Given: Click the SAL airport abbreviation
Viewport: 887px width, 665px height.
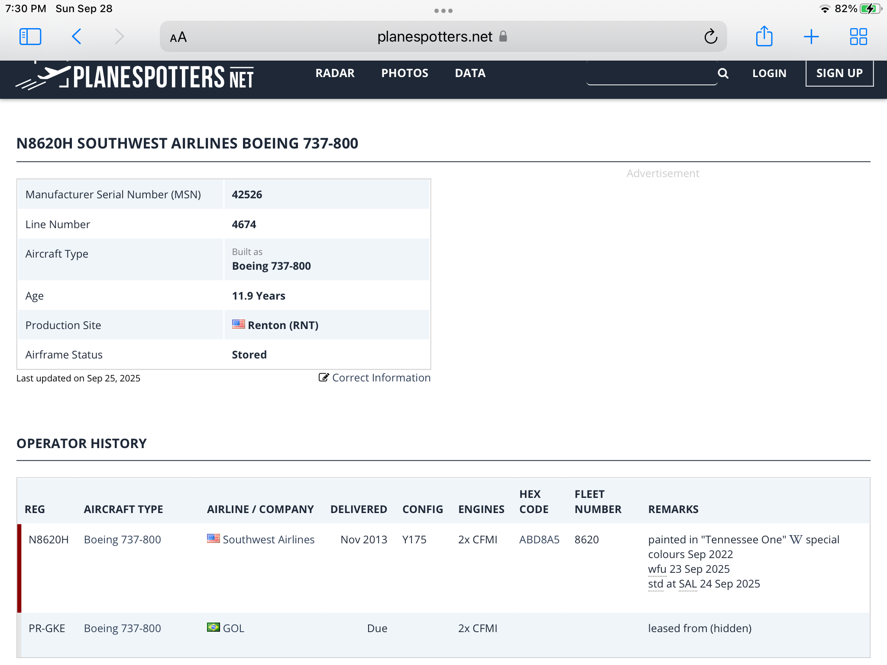Looking at the screenshot, I should (x=688, y=584).
